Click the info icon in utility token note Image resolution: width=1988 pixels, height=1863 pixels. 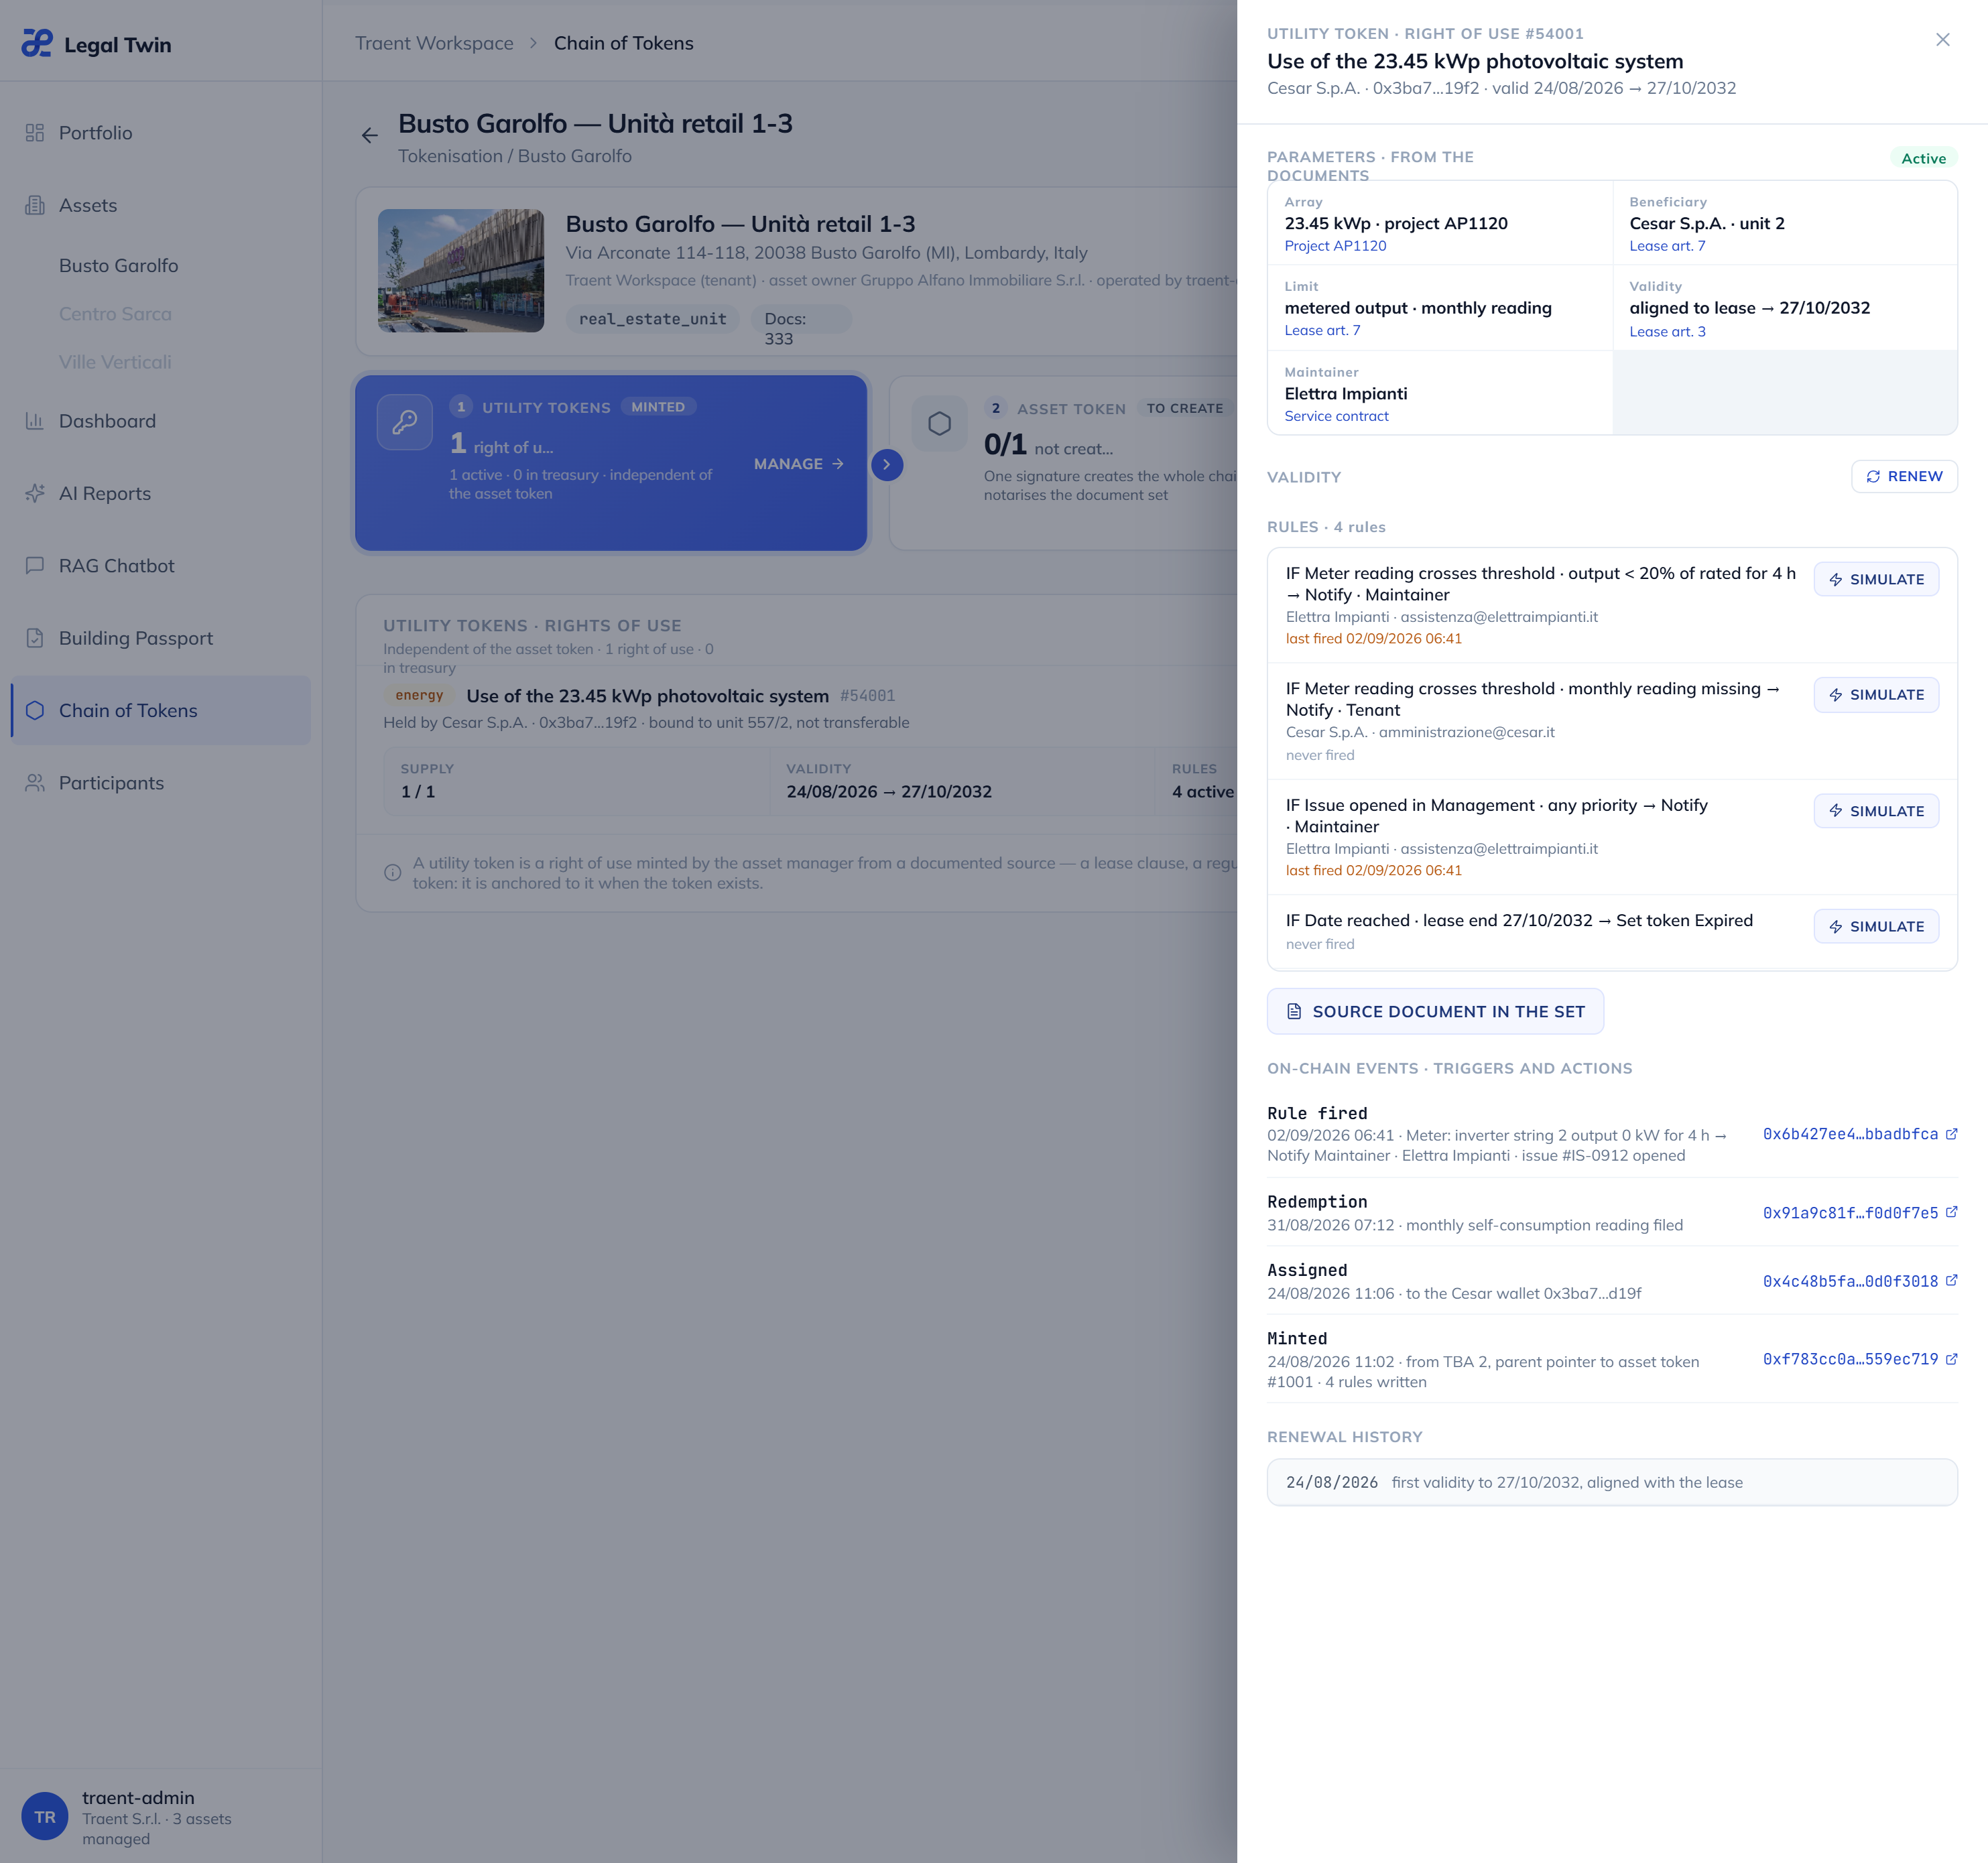tap(393, 872)
